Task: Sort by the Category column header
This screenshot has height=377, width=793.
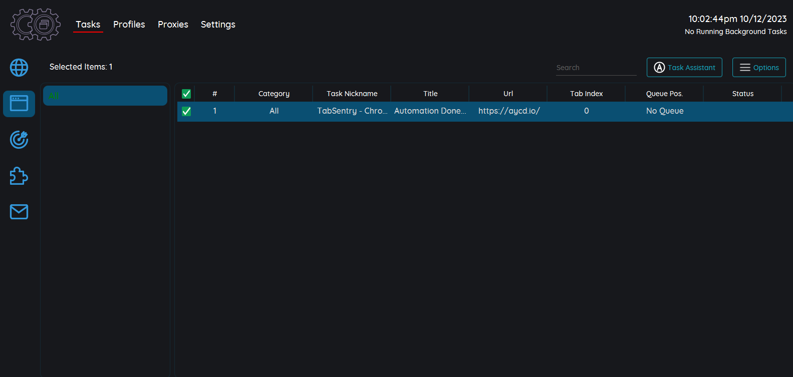Action: tap(274, 94)
